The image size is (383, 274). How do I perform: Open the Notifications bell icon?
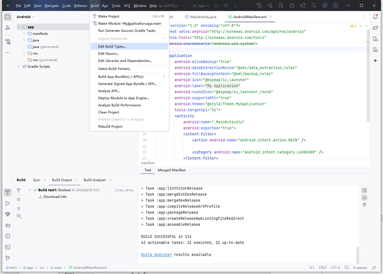pos(375,17)
